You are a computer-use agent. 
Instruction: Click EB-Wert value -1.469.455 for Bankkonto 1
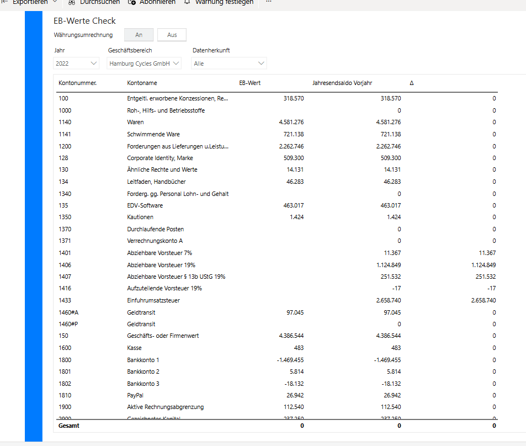290,360
